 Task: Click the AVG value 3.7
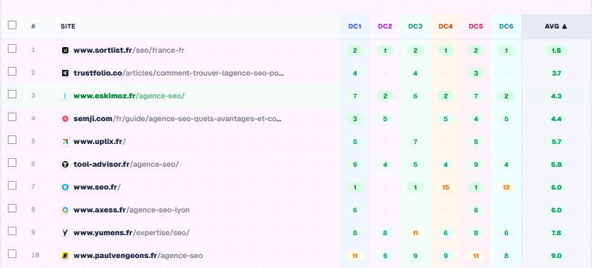coord(556,73)
